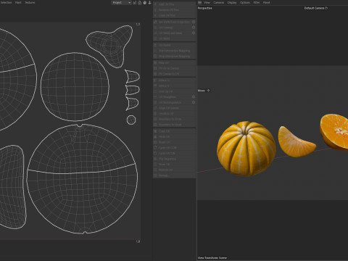Run Set UVW from Projection command
This screenshot has width=348, height=261.
pos(174,22)
